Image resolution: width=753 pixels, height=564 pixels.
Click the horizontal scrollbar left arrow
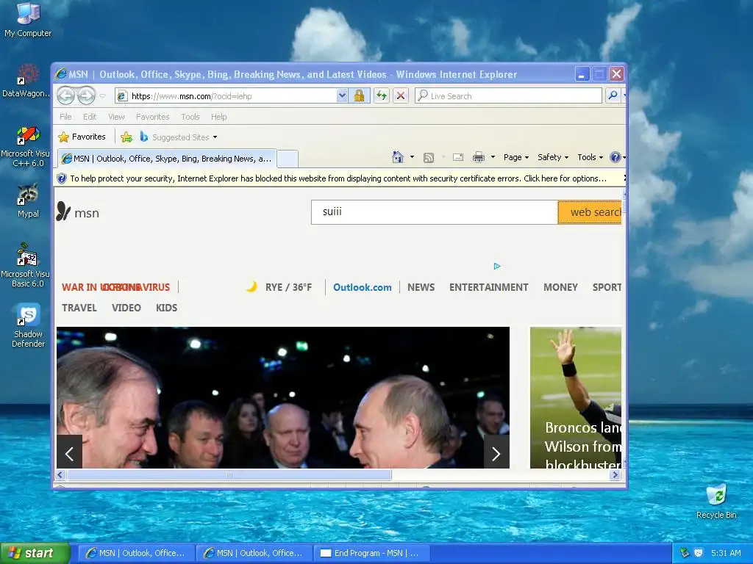pyautogui.click(x=60, y=475)
